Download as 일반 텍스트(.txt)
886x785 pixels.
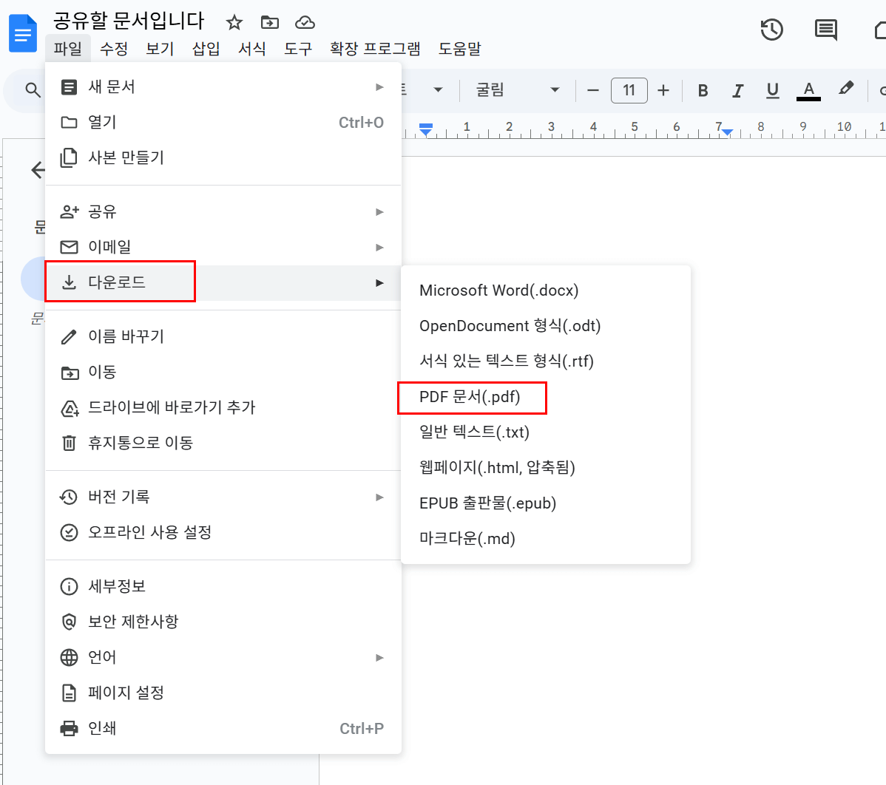(546, 432)
